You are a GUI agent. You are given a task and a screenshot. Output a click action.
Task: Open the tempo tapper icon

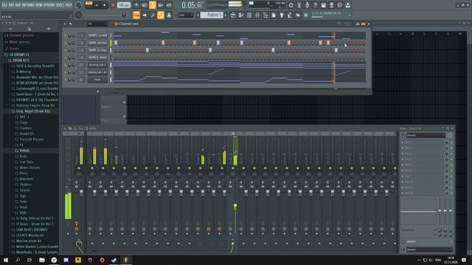[290, 15]
